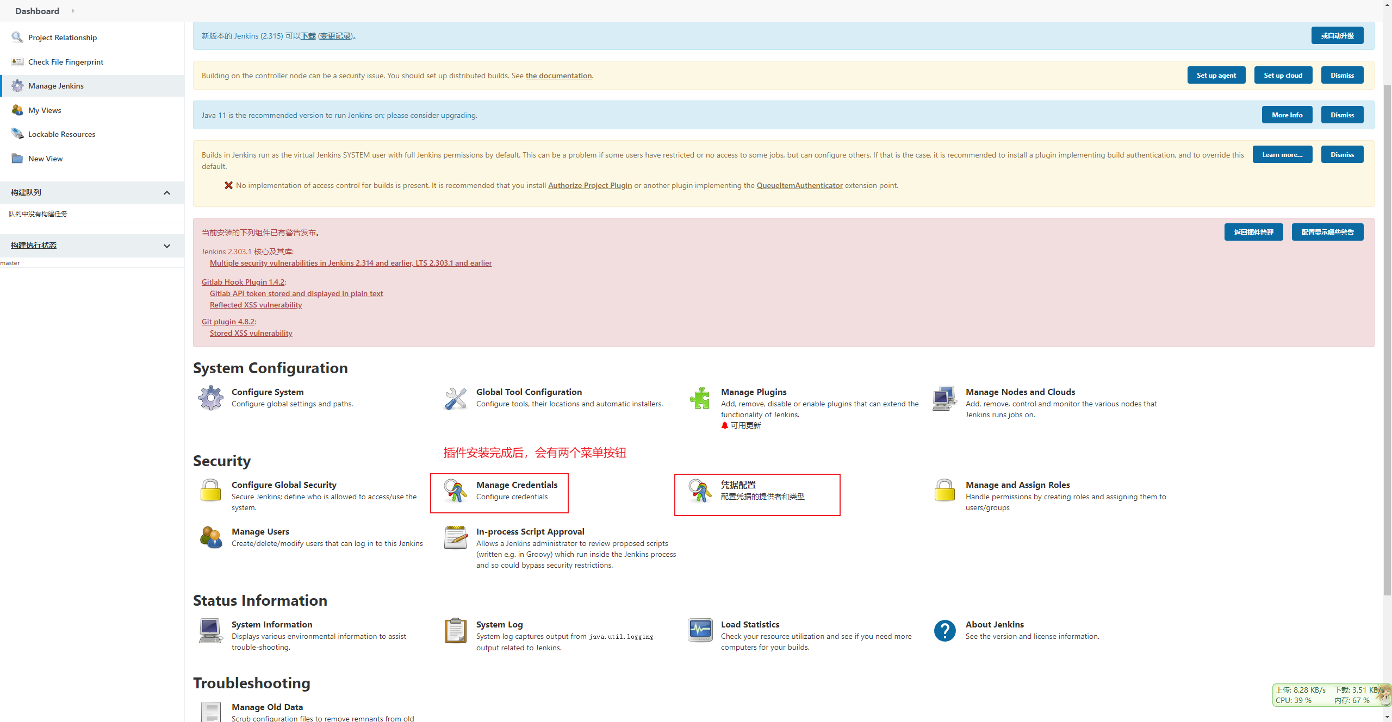
Task: Click the Set up cloud button
Action: pyautogui.click(x=1283, y=76)
